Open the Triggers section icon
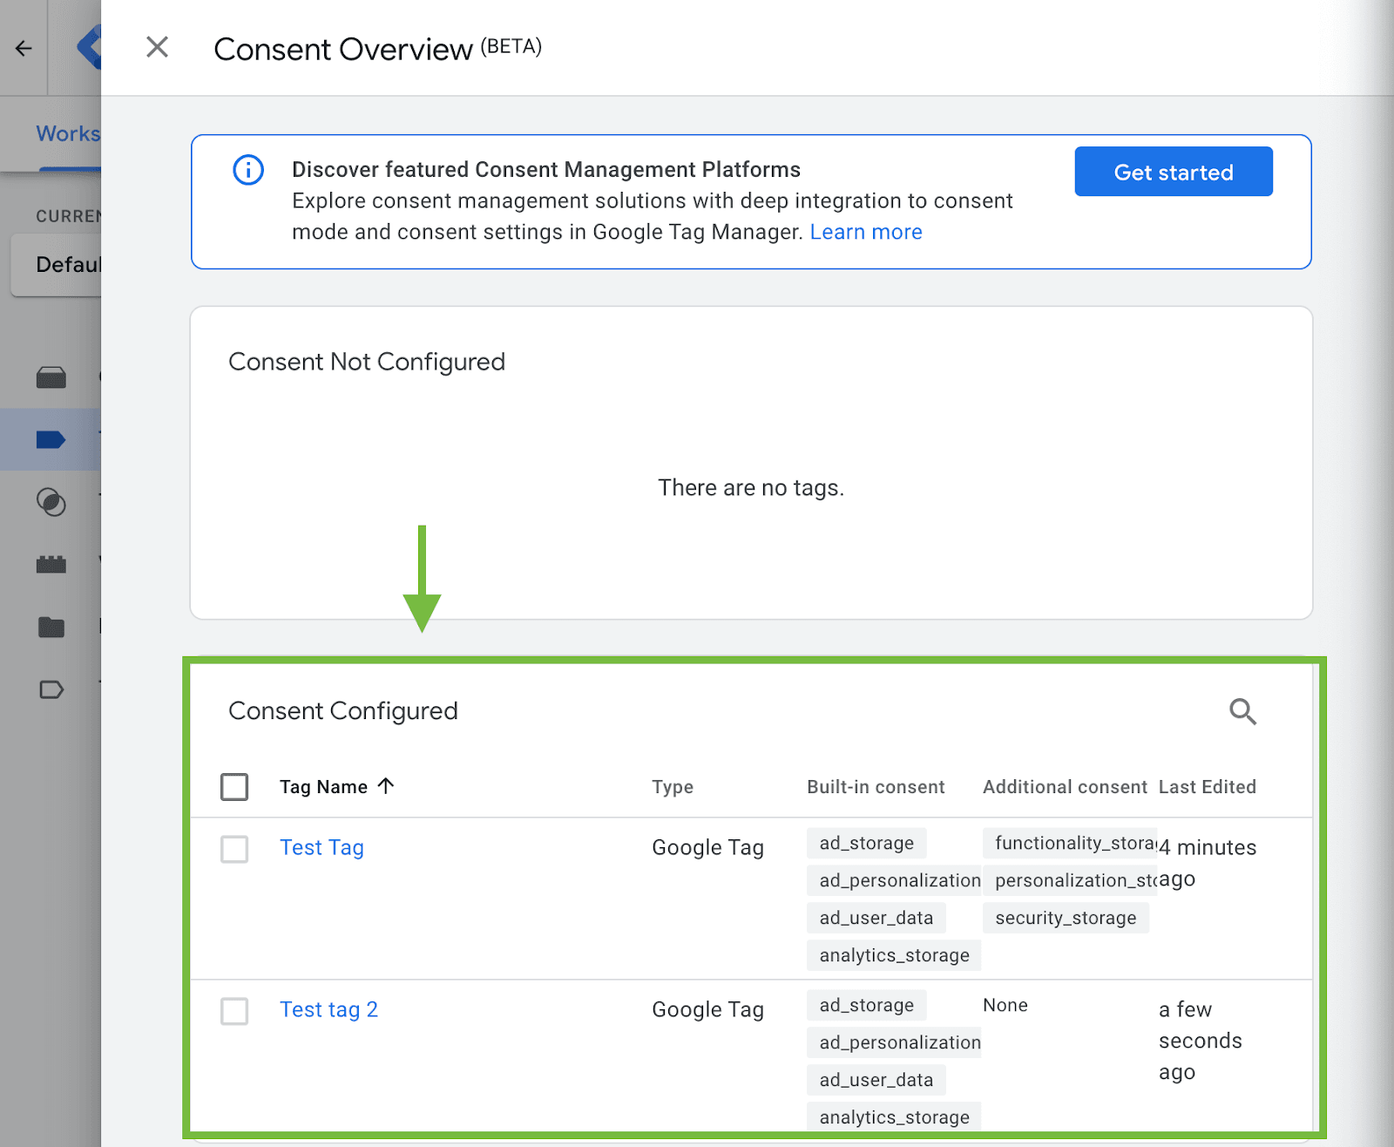 click(x=51, y=504)
